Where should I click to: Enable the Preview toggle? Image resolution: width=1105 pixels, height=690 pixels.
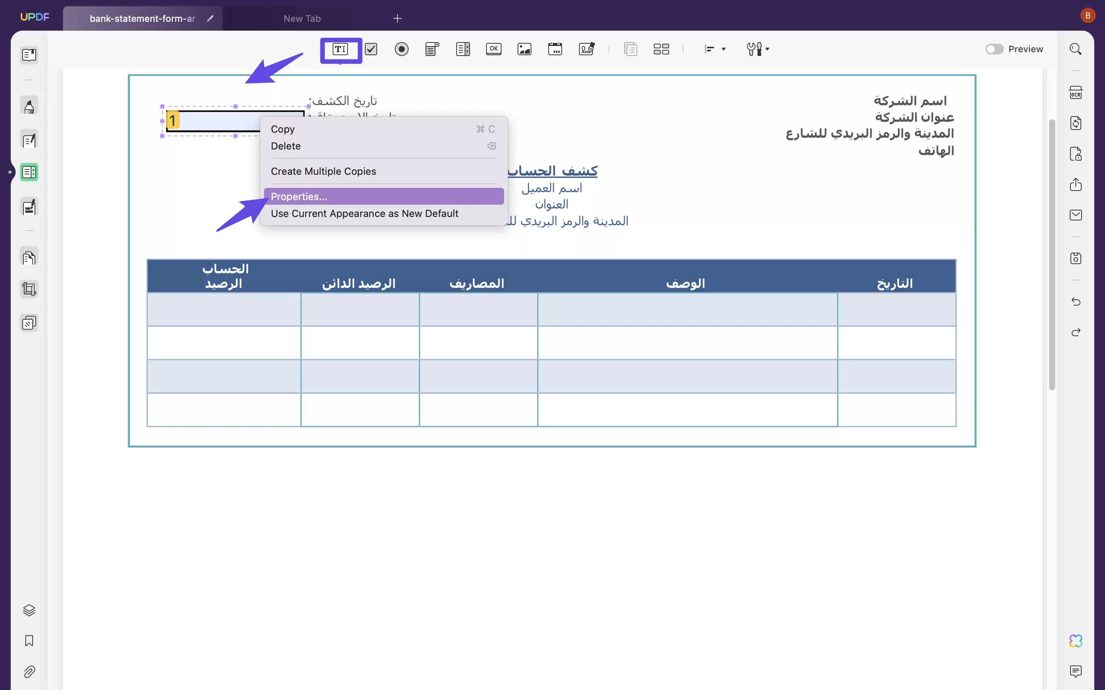(994, 49)
